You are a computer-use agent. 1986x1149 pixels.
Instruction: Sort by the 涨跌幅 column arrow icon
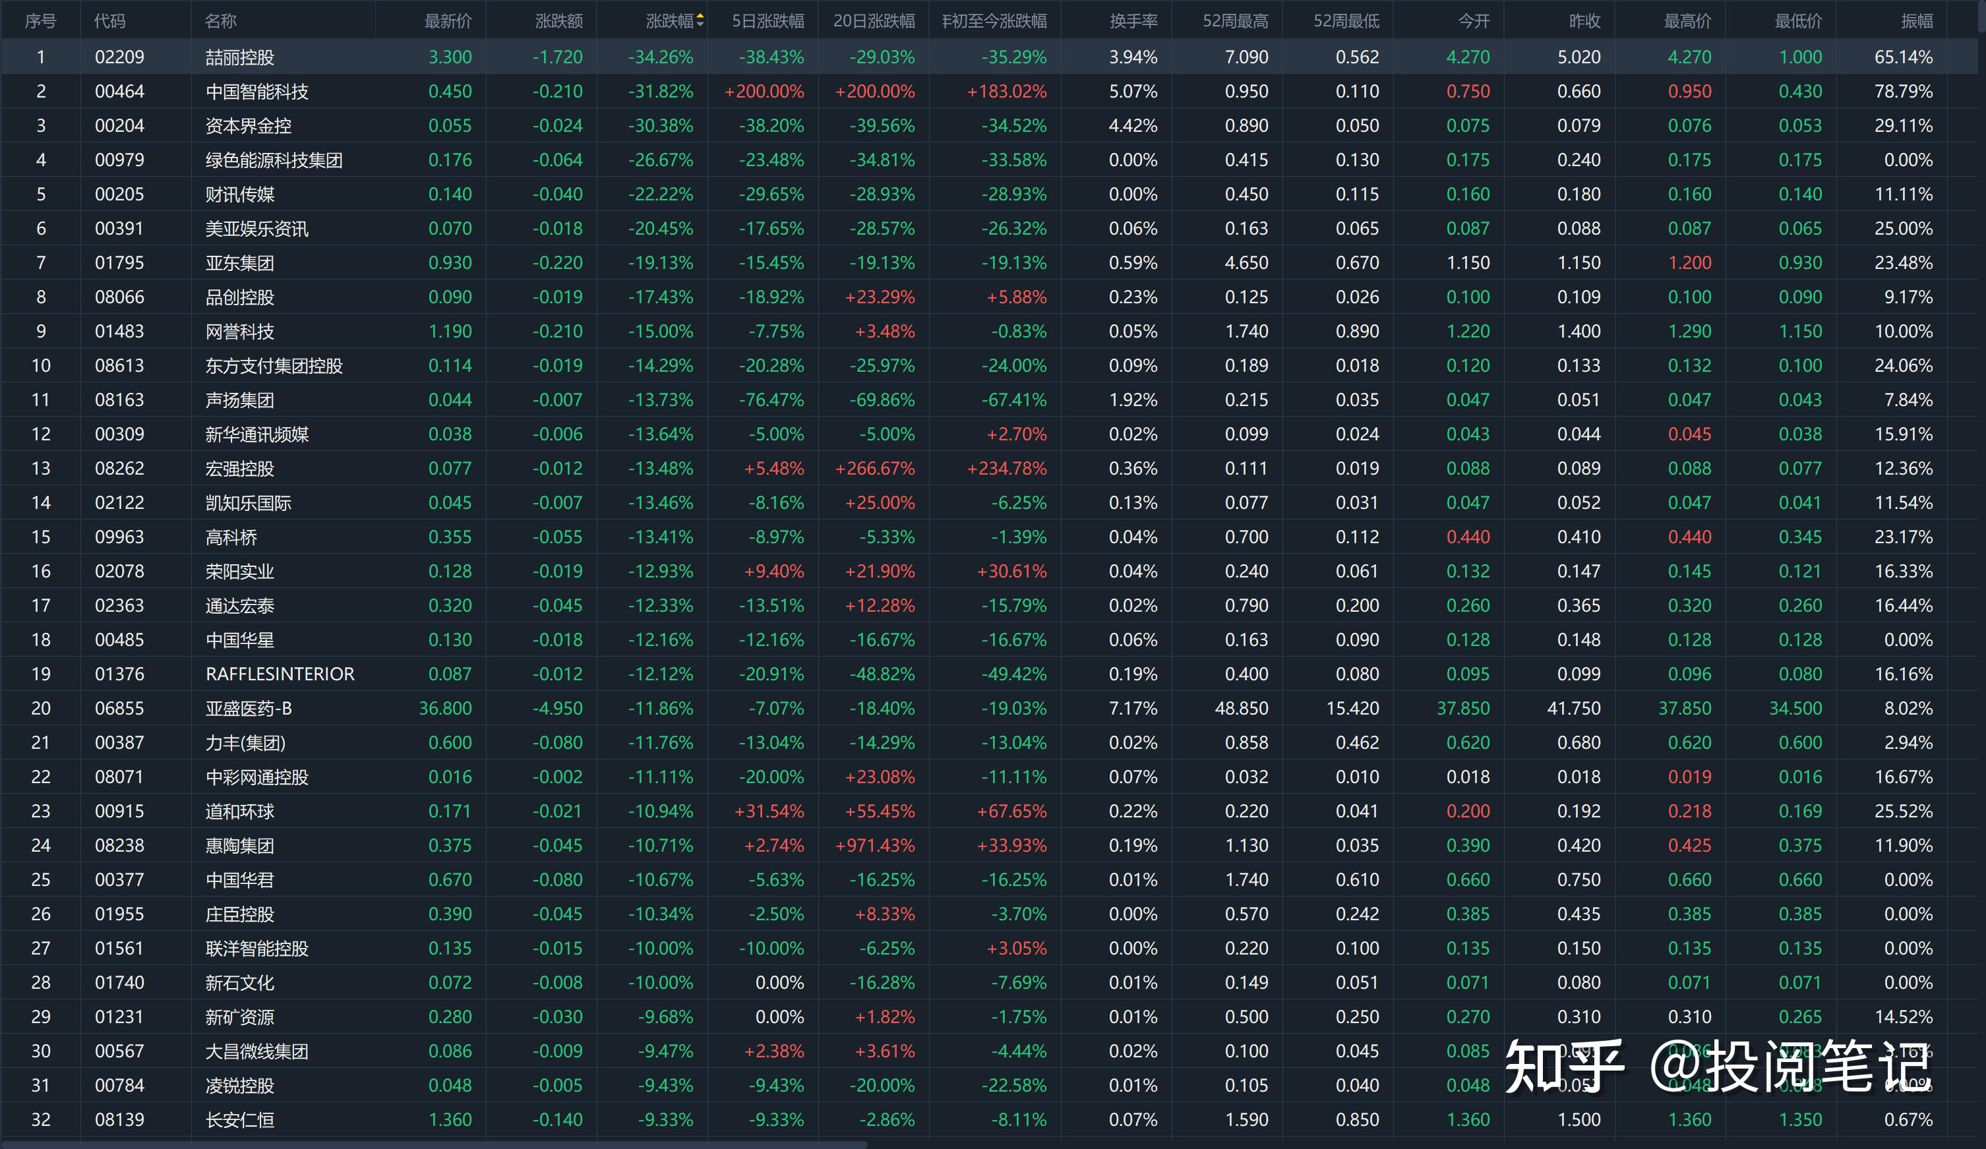coord(700,21)
